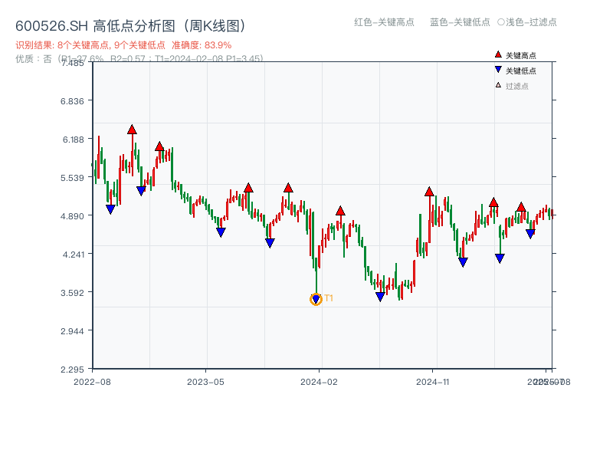Click the red 识别结果 summary line
The height and width of the screenshot is (460, 613).
pyautogui.click(x=123, y=45)
